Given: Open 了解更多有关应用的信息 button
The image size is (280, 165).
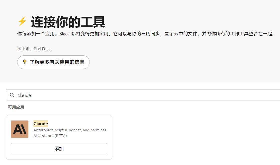Looking at the screenshot, I should [x=53, y=62].
